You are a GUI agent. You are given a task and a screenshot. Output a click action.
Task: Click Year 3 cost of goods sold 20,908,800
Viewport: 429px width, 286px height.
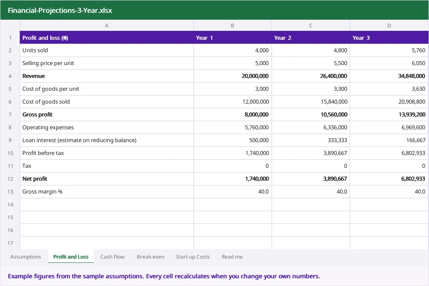pos(389,101)
